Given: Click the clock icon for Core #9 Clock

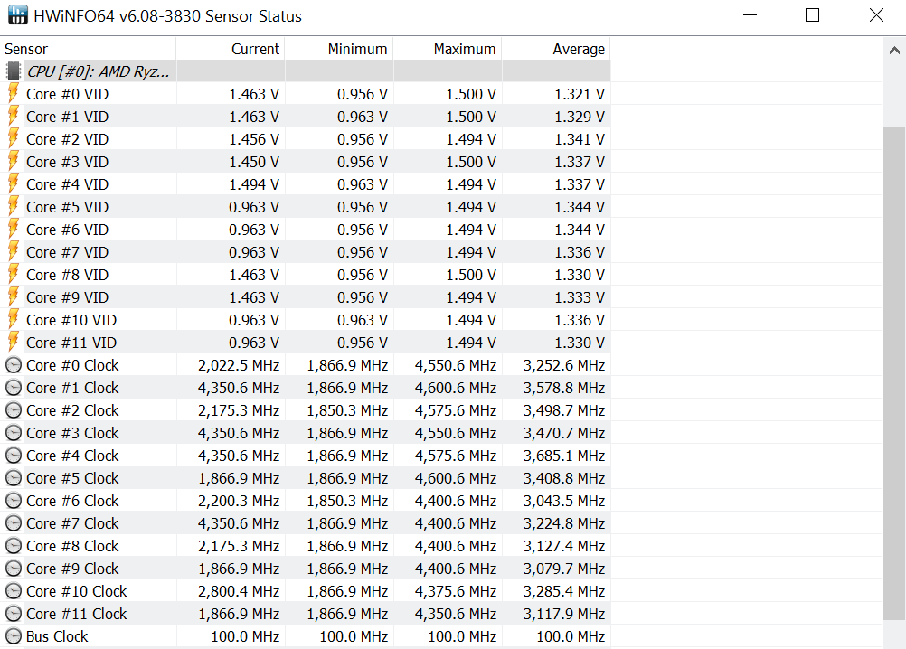Looking at the screenshot, I should pos(14,569).
